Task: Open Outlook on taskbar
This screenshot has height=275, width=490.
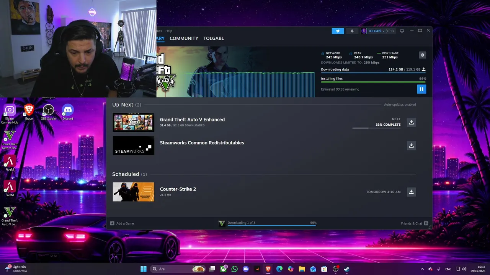Action: click(x=313, y=269)
